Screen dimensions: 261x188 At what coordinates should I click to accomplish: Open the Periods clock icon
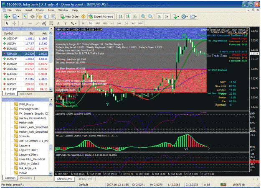click(183, 16)
